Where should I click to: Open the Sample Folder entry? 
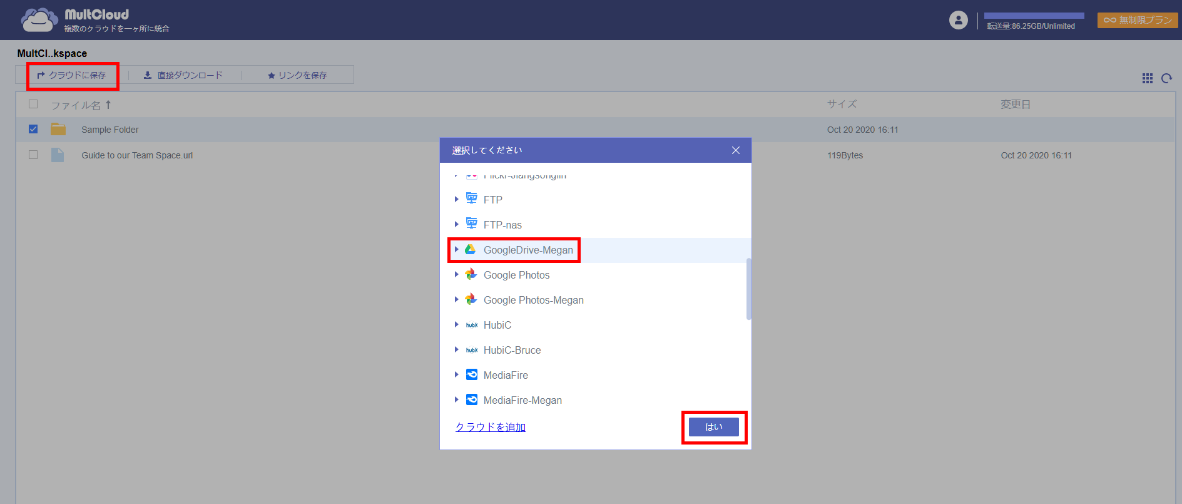pyautogui.click(x=110, y=130)
